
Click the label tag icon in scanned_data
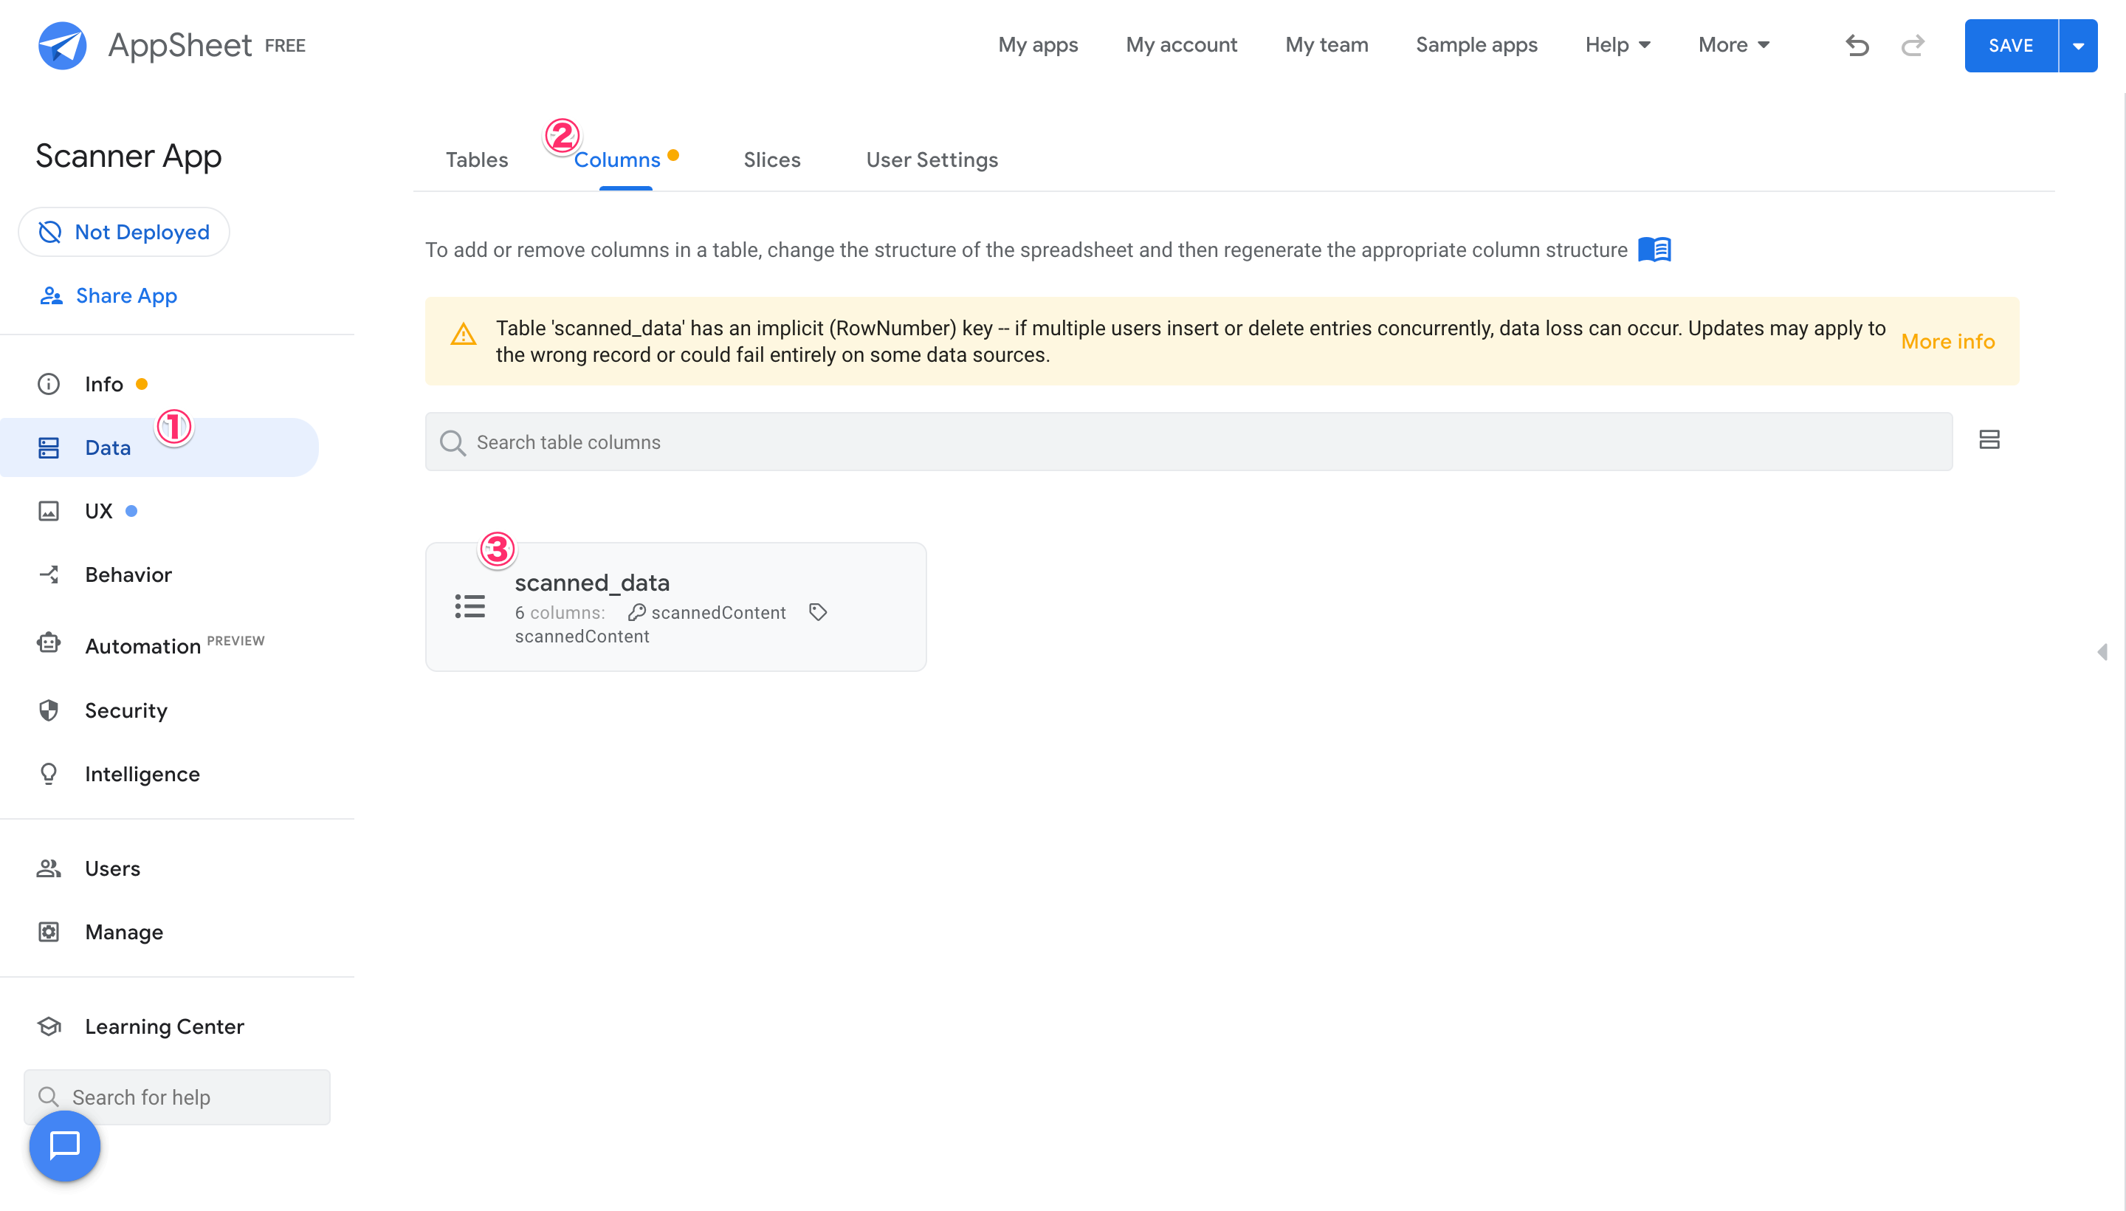click(817, 612)
